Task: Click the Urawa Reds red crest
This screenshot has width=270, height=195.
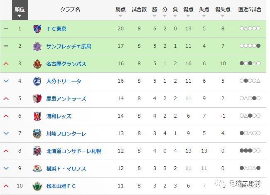Action: [x=37, y=116]
